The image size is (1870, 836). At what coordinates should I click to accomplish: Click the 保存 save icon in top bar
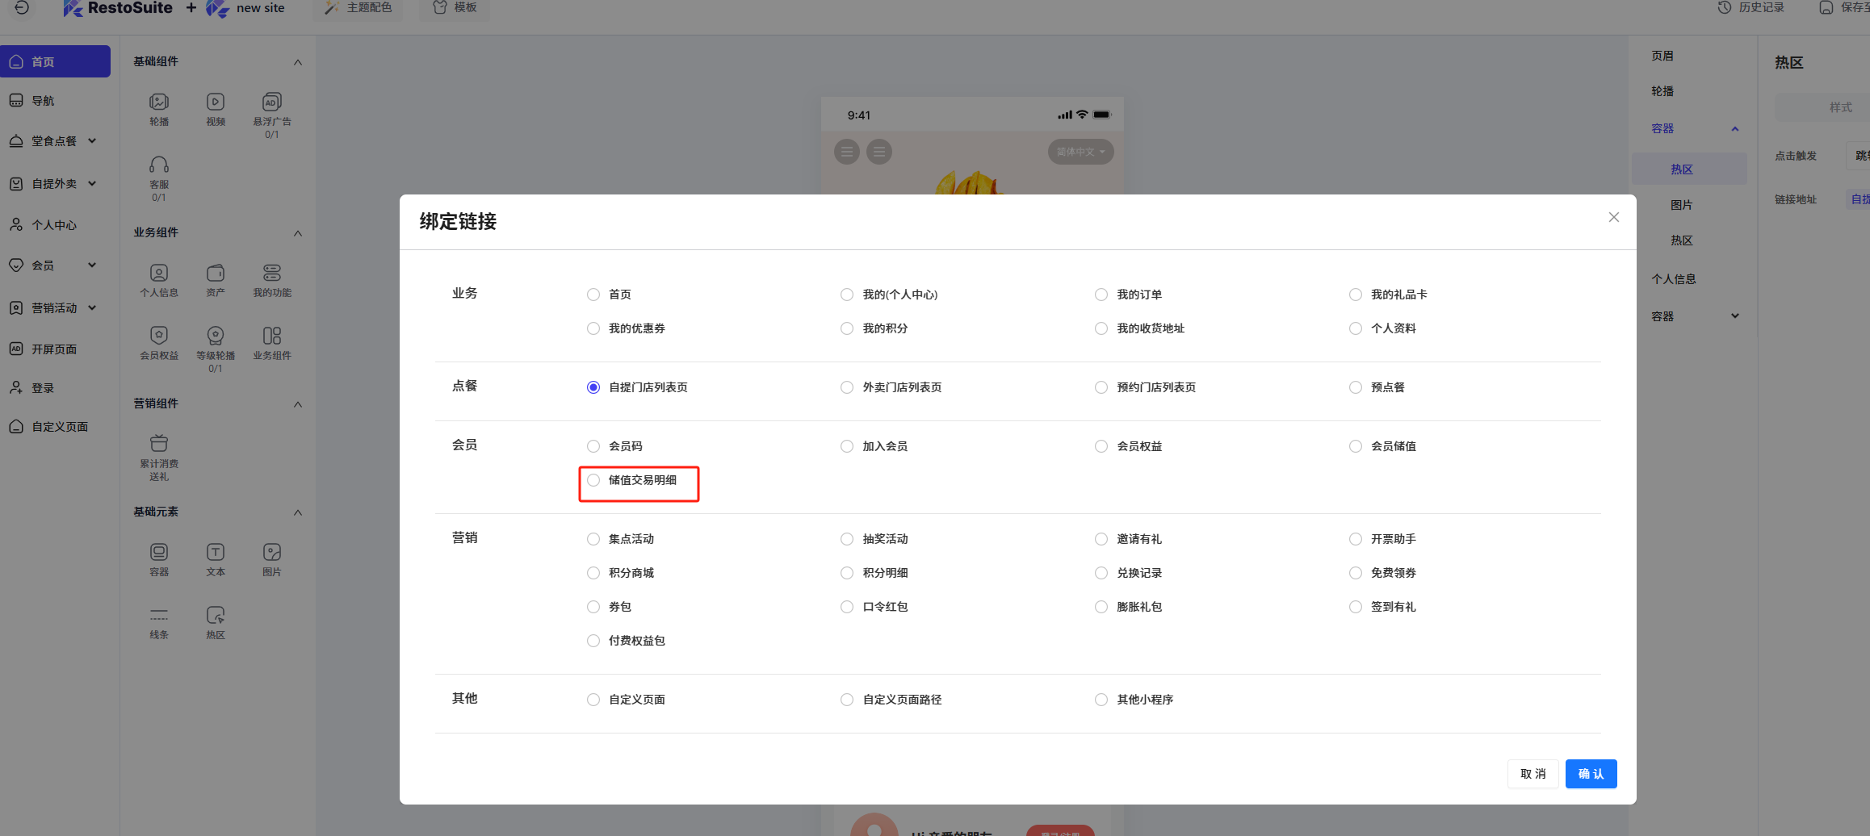pos(1826,7)
